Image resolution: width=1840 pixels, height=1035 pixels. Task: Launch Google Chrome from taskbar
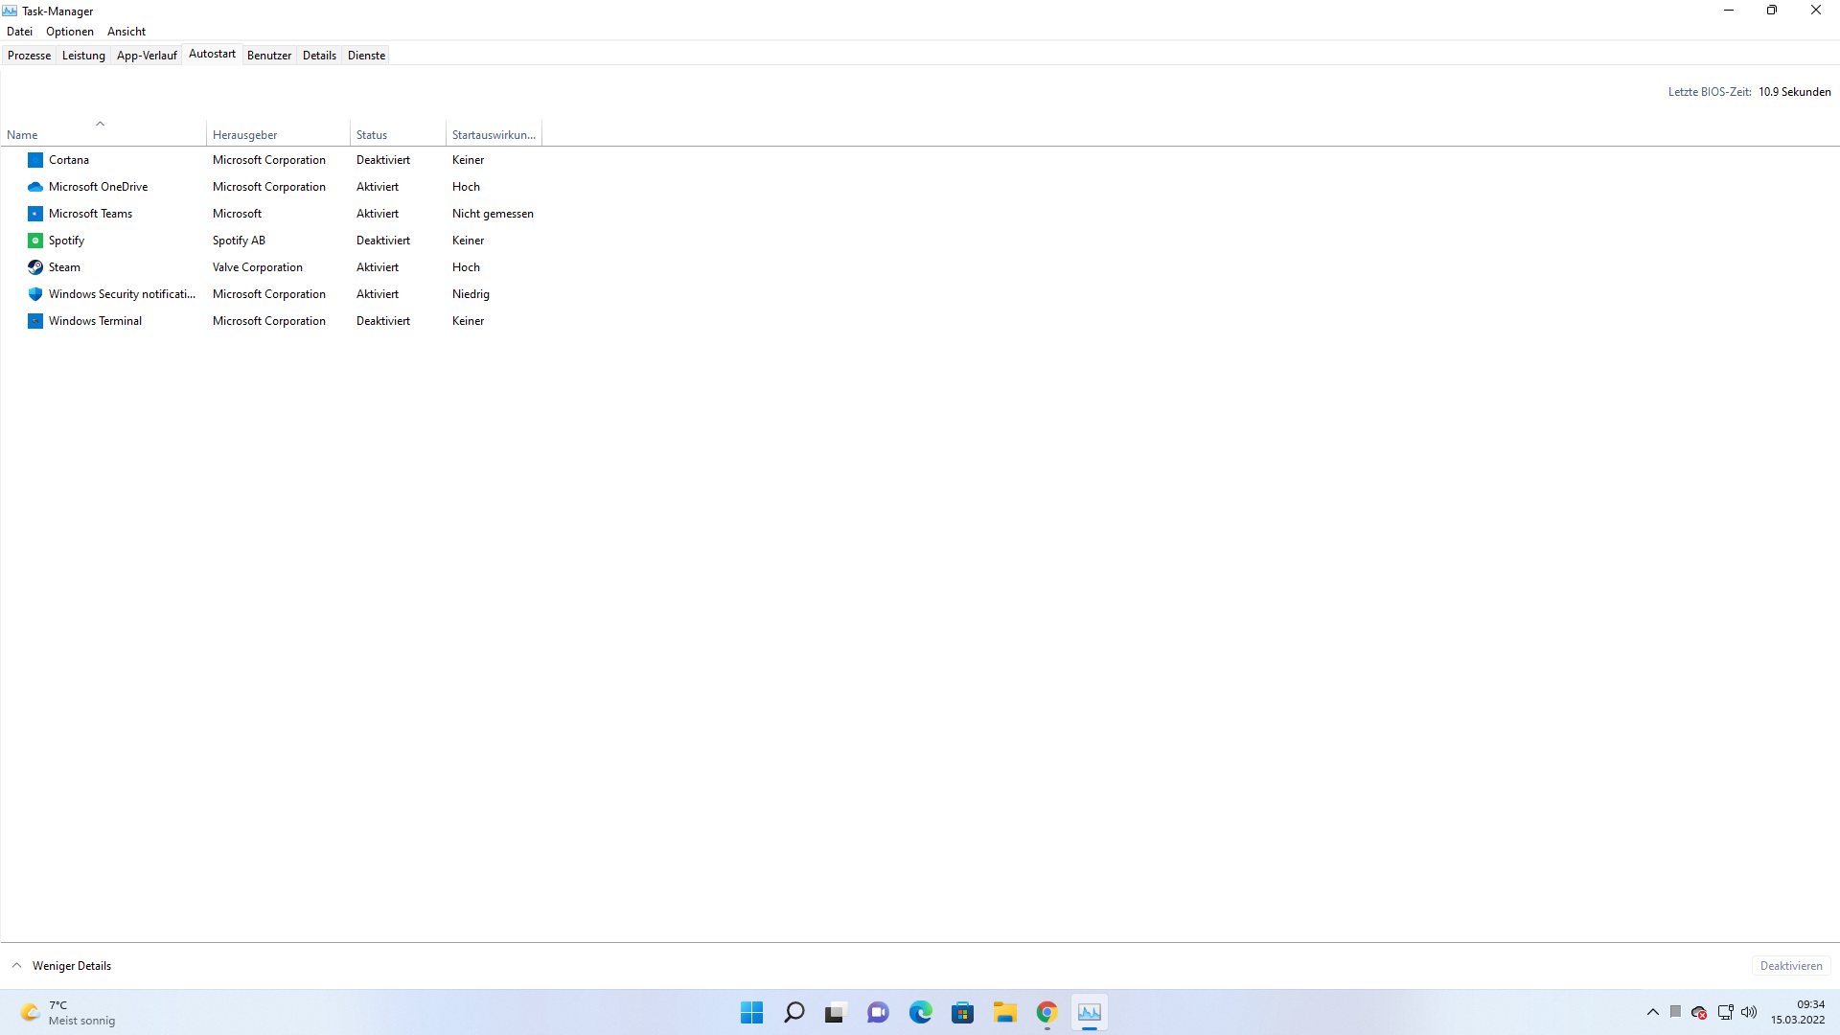point(1046,1012)
